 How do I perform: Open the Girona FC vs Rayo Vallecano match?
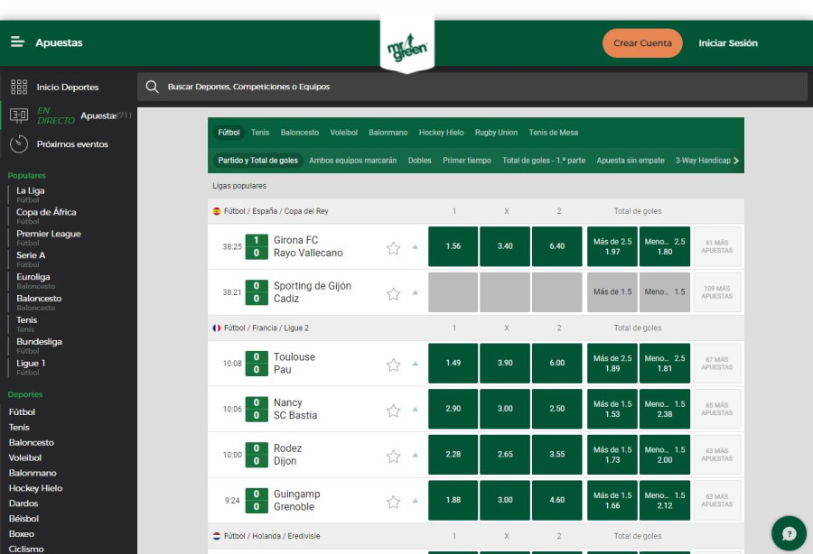(x=308, y=246)
